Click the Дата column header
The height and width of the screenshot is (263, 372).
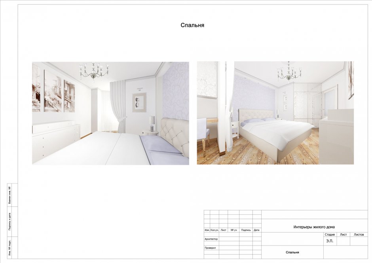pyautogui.click(x=257, y=230)
